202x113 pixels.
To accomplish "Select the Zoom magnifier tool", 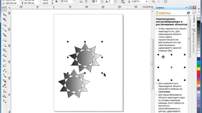I will [4, 24].
